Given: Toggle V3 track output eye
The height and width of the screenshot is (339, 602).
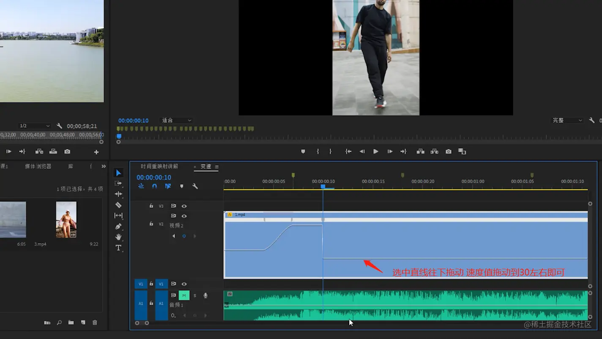Looking at the screenshot, I should point(184,206).
